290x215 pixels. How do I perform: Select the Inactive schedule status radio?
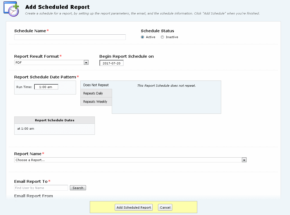162,37
